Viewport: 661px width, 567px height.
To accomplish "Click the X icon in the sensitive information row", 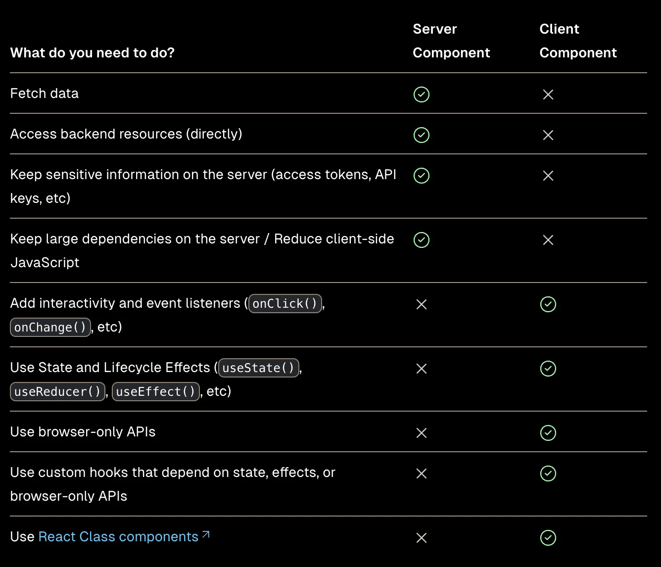I will [548, 176].
